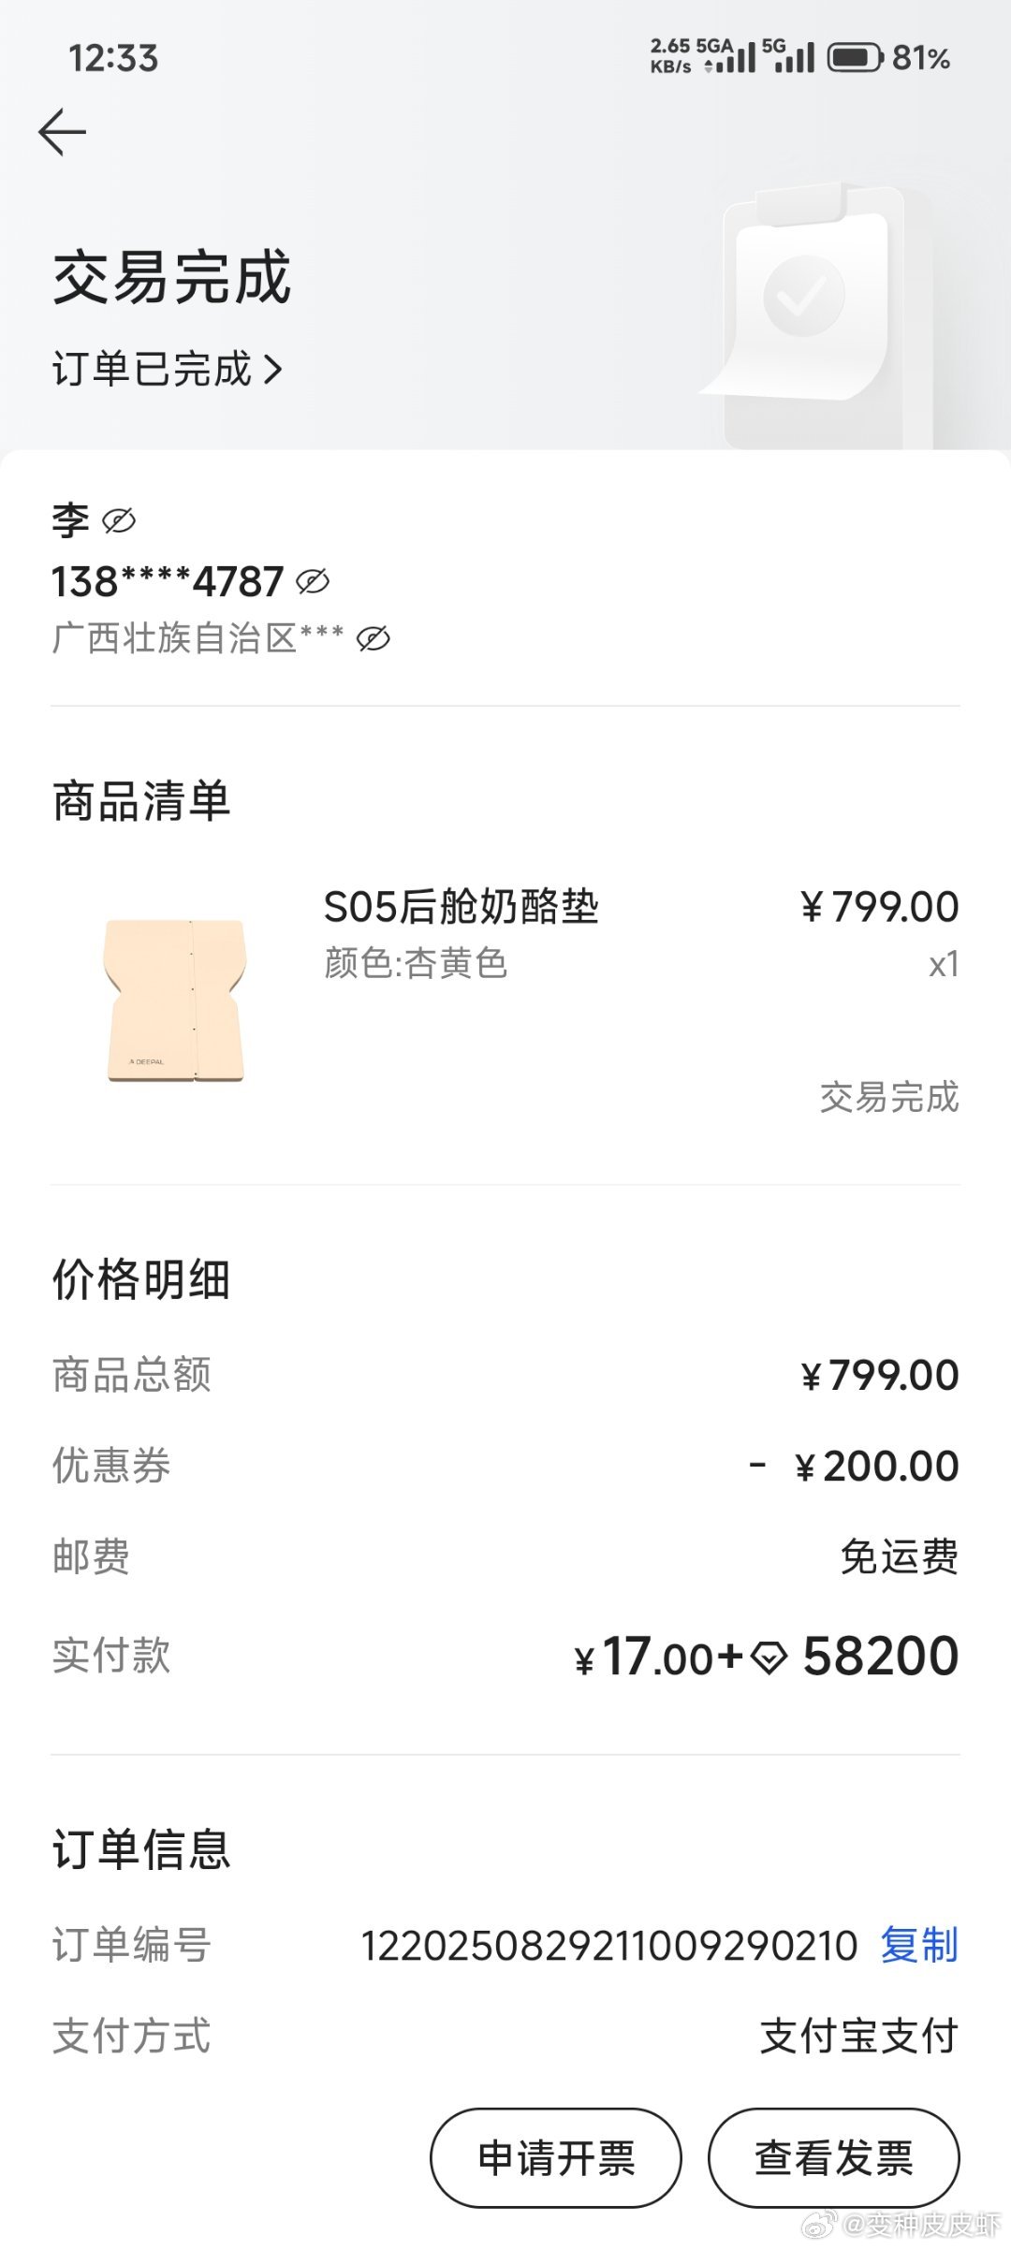This screenshot has height=2249, width=1011.
Task: Tap the battery icon in status bar
Action: [x=856, y=58]
